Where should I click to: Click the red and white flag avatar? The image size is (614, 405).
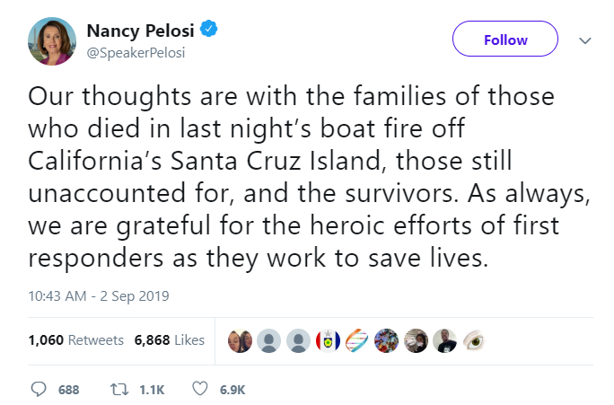328,340
